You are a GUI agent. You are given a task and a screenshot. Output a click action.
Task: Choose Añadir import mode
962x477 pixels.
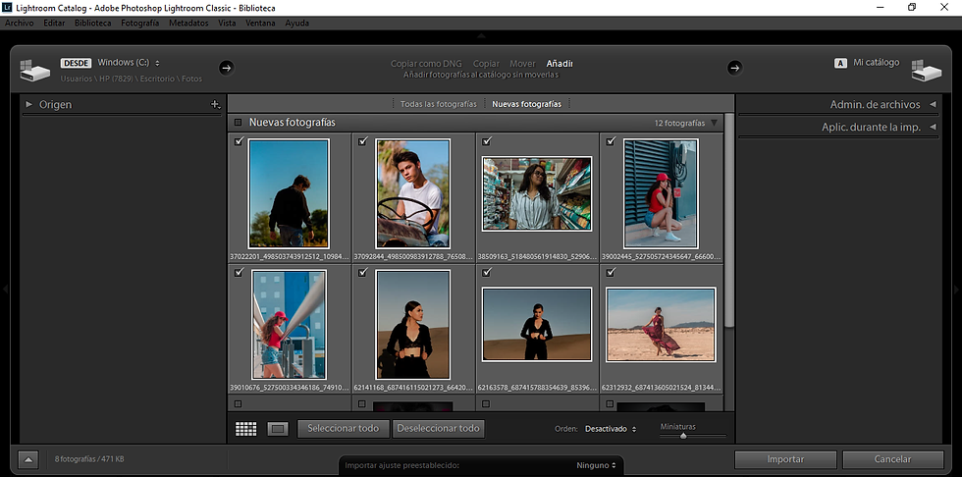pos(560,64)
